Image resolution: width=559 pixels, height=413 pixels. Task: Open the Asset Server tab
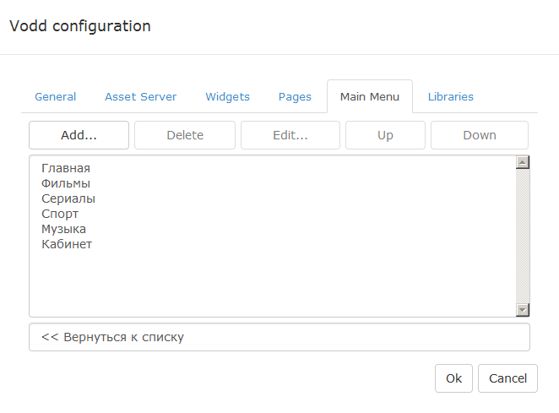(140, 96)
